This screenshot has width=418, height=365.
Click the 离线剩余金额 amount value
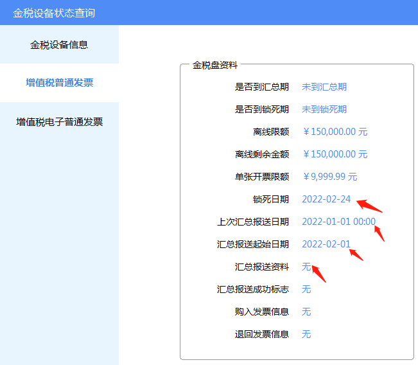pos(335,154)
